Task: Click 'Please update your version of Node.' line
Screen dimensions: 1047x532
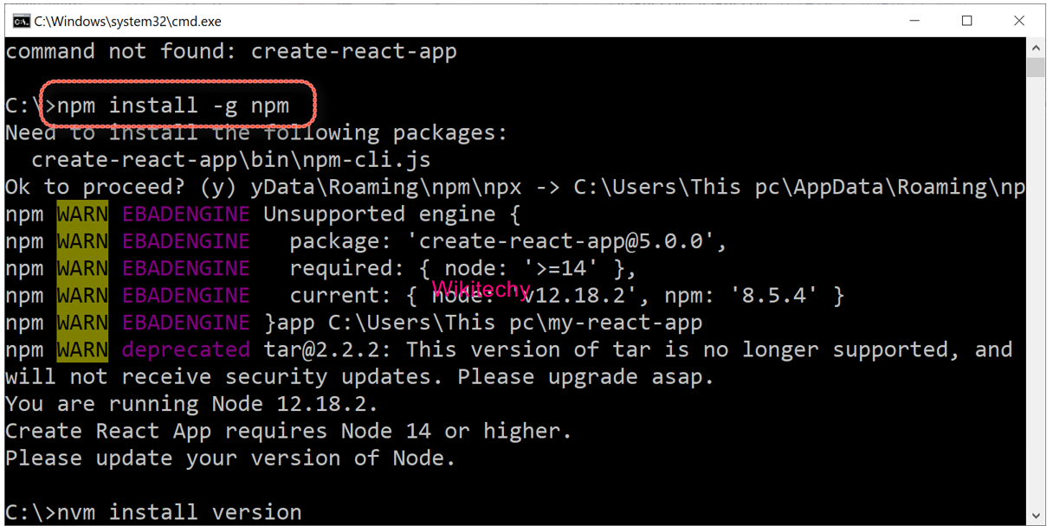Action: pyautogui.click(x=230, y=458)
